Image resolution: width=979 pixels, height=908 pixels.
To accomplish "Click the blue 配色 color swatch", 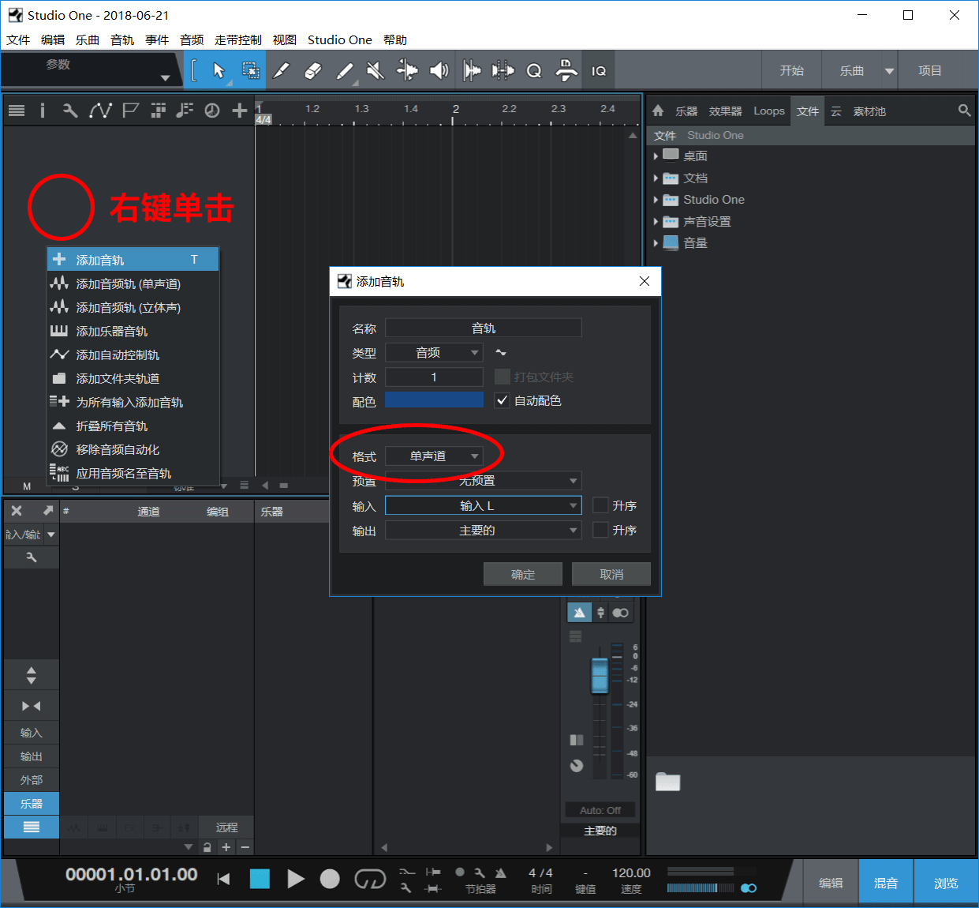I will coord(434,400).
